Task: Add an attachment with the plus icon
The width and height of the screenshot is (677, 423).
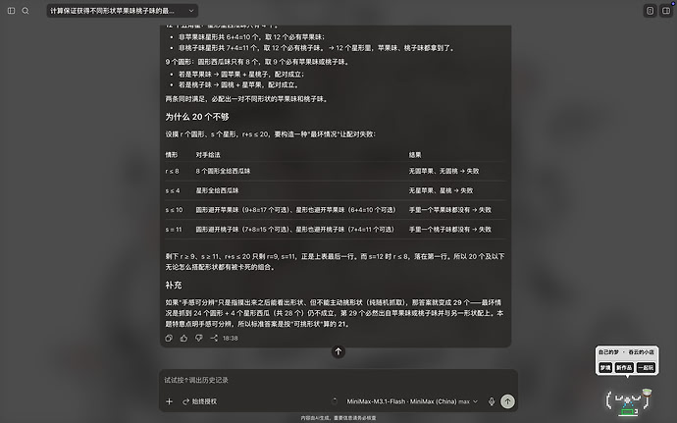Action: coord(169,401)
